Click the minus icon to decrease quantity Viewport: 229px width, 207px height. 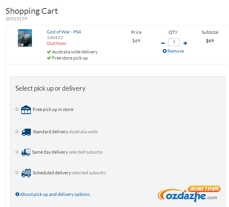[163, 43]
